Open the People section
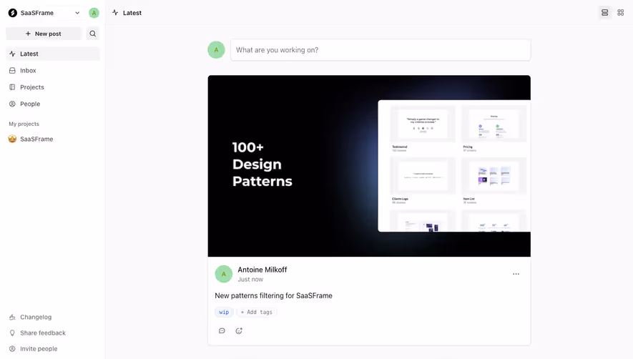The image size is (633, 359). (53, 104)
